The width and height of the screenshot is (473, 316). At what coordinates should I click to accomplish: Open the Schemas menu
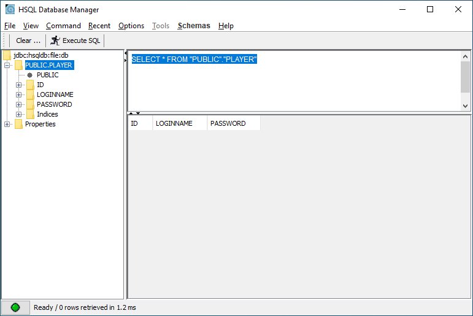tap(193, 26)
